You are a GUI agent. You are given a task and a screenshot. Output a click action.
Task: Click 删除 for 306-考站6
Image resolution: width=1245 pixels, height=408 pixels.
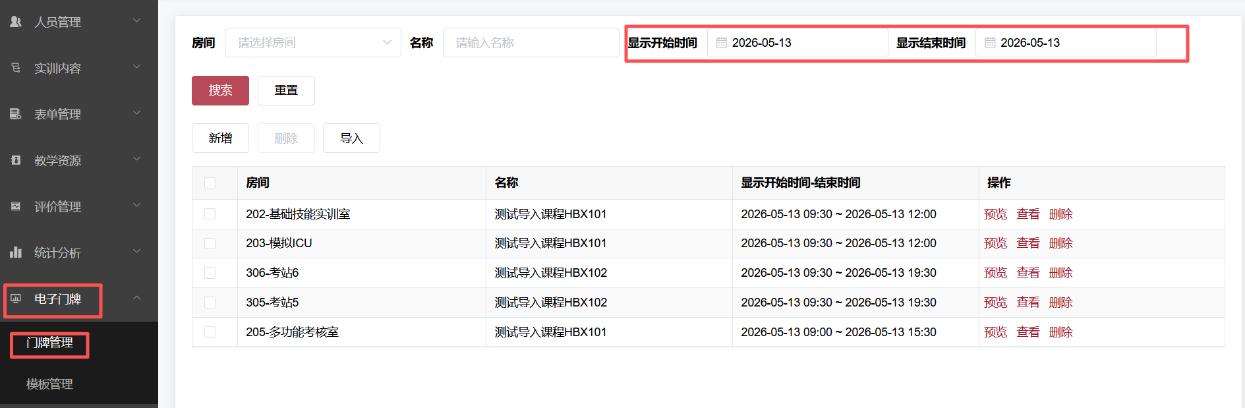pos(1061,273)
